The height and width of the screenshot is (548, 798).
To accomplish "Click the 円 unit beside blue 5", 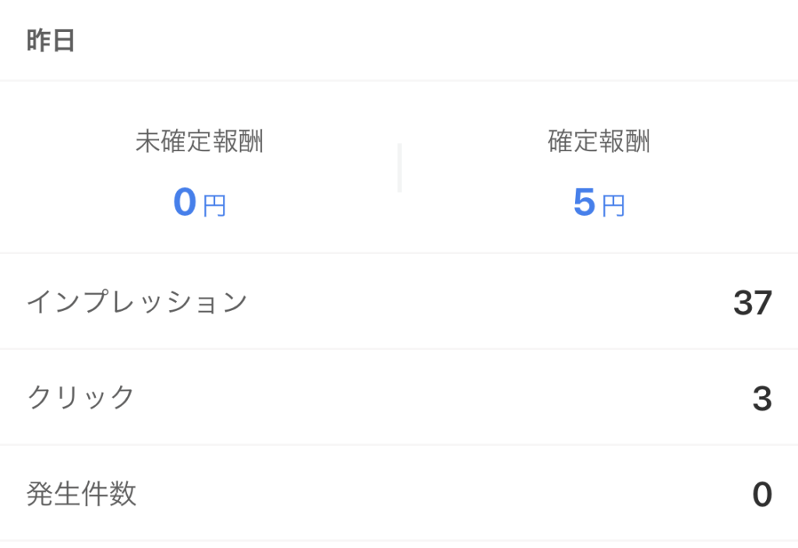I will (x=613, y=206).
